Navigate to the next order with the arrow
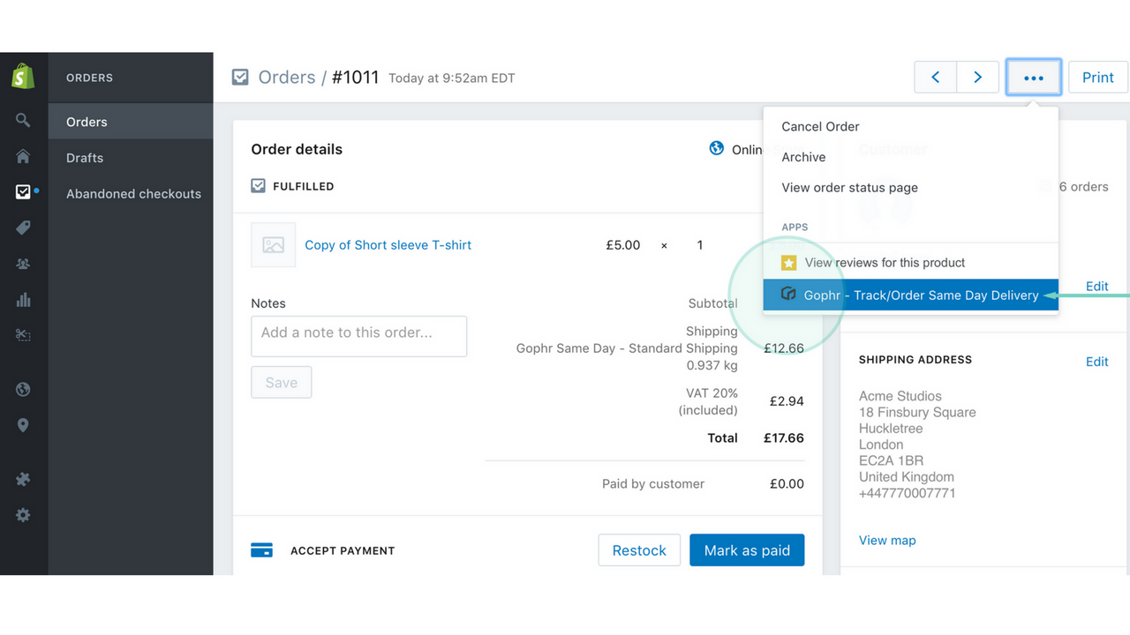This screenshot has height=635, width=1130. tap(977, 77)
